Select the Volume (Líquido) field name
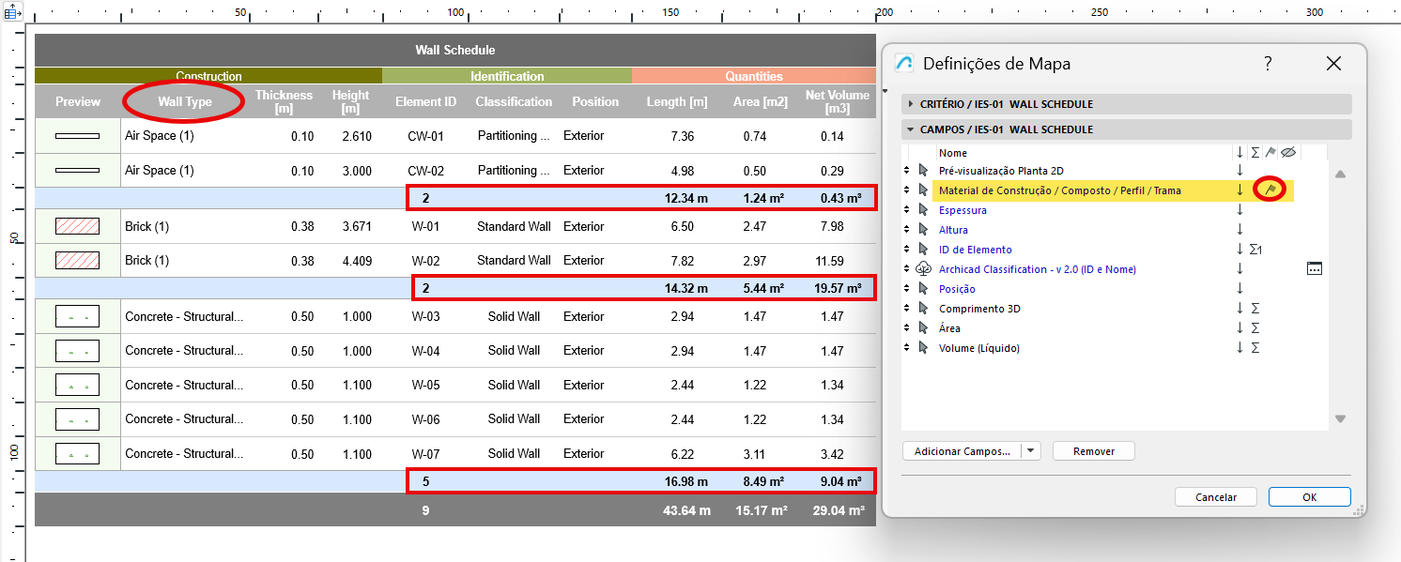1401x562 pixels. pos(979,348)
